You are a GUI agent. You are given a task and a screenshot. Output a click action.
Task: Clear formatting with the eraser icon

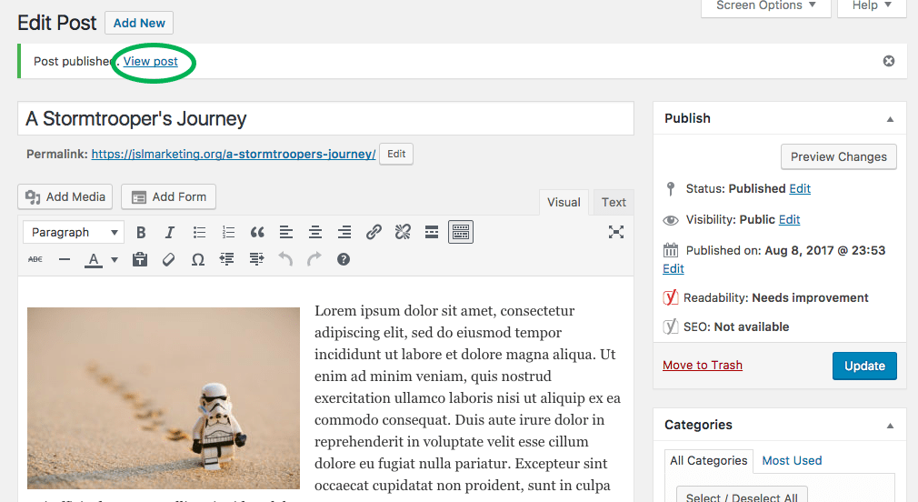point(169,259)
